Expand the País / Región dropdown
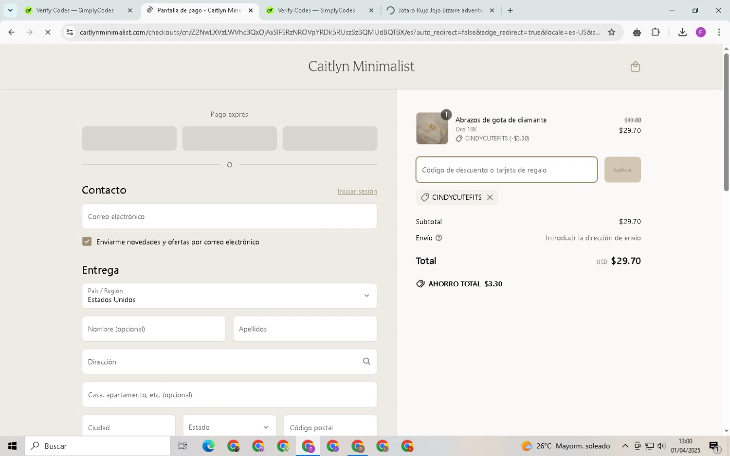 (229, 296)
